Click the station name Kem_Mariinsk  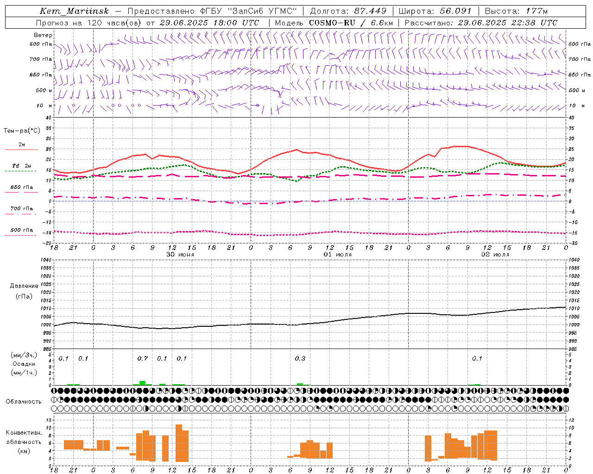coord(74,11)
